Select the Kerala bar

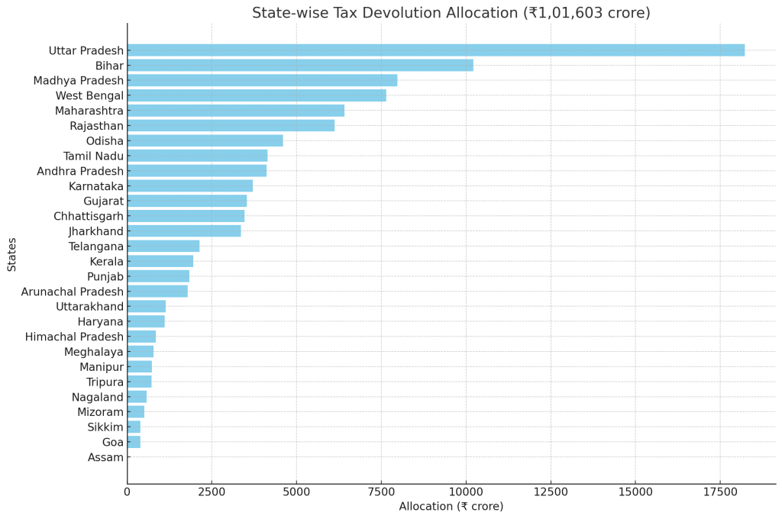[160, 261]
